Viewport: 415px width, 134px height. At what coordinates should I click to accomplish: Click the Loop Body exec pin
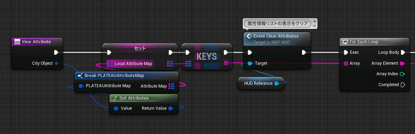point(403,52)
